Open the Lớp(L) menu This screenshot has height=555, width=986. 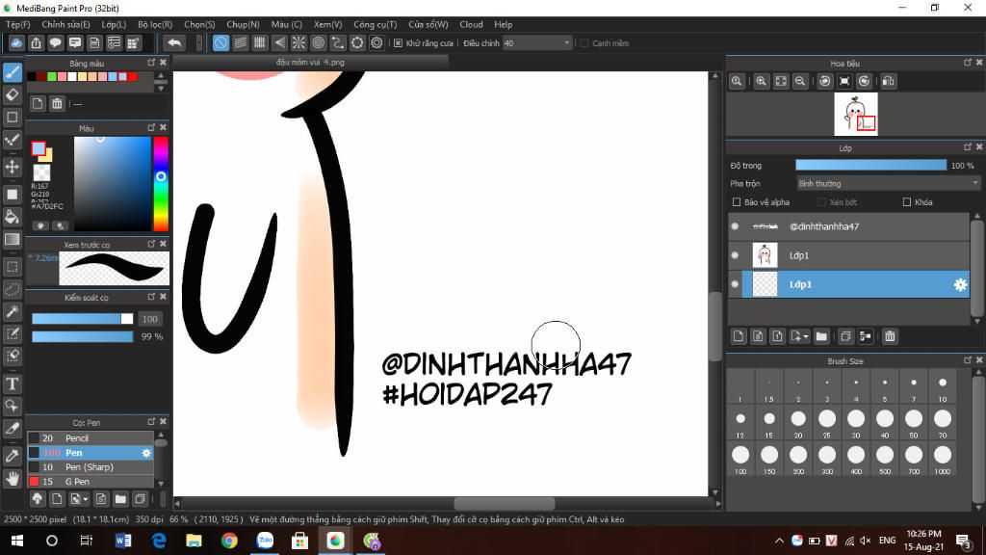click(x=114, y=24)
